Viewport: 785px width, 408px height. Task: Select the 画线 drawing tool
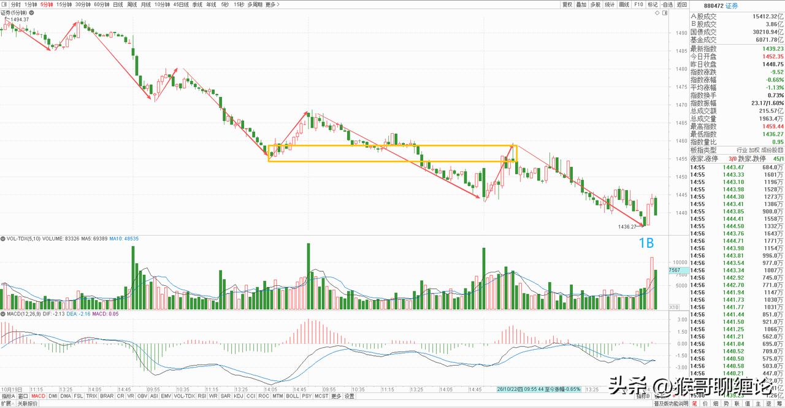pyautogui.click(x=624, y=4)
